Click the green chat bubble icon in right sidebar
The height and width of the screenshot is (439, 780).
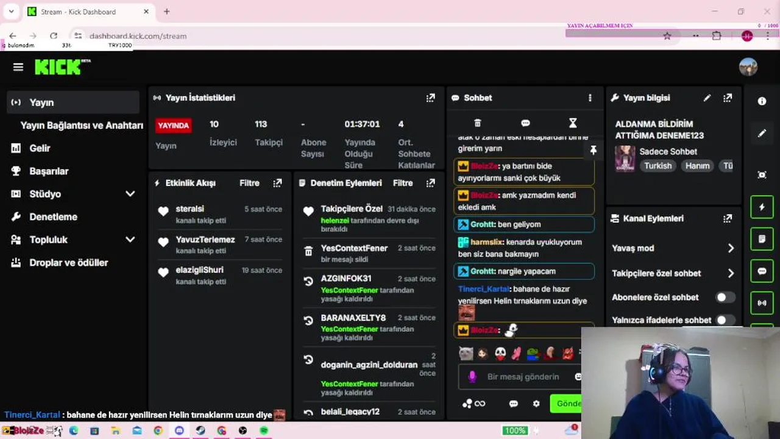[762, 271]
